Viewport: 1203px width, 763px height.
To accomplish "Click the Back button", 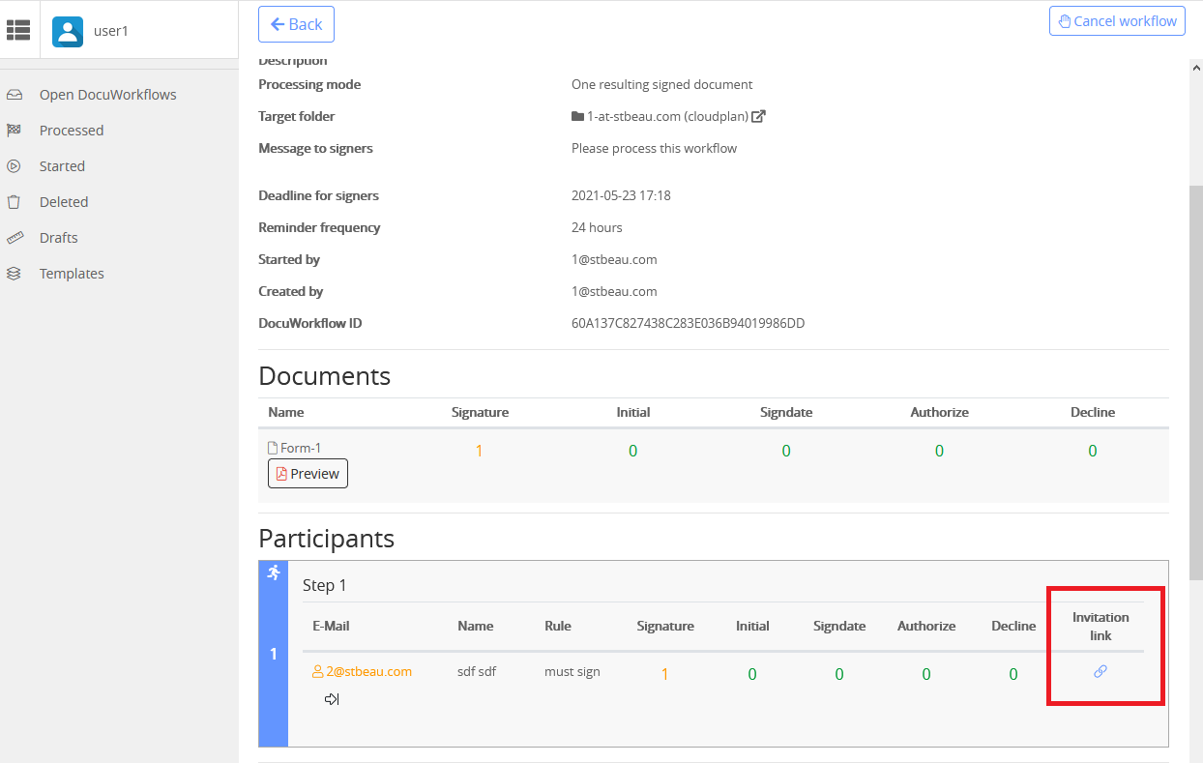I will (x=296, y=24).
